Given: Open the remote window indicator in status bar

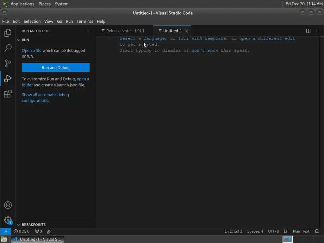Looking at the screenshot, I should 6,231.
